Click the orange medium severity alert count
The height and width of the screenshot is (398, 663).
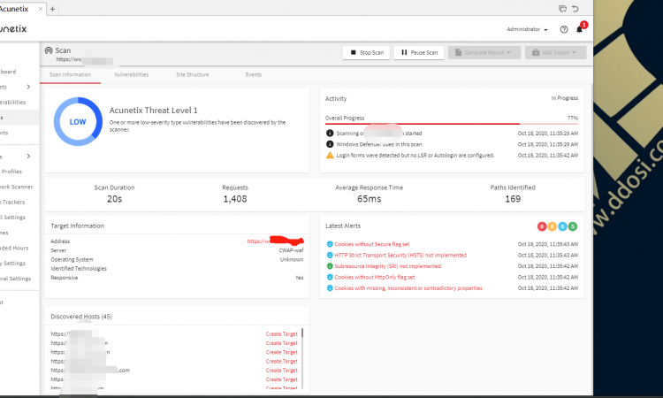[552, 226]
